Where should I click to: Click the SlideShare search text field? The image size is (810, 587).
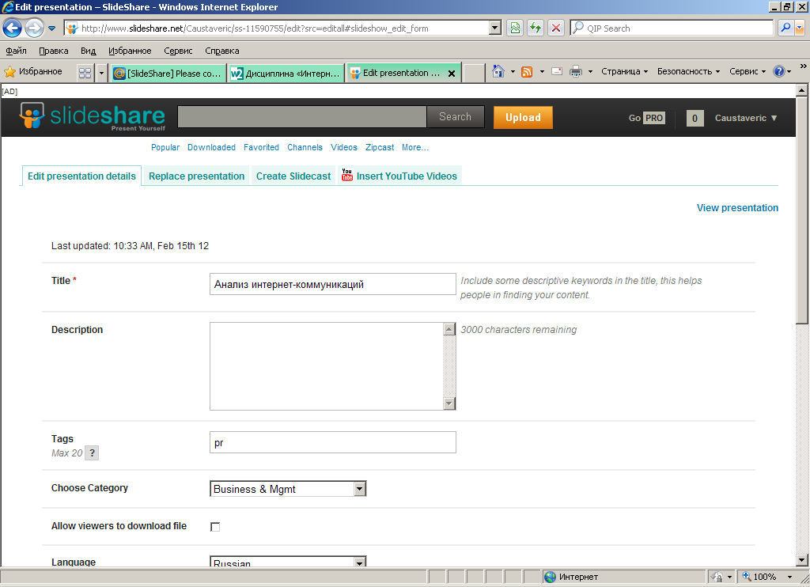pos(301,117)
